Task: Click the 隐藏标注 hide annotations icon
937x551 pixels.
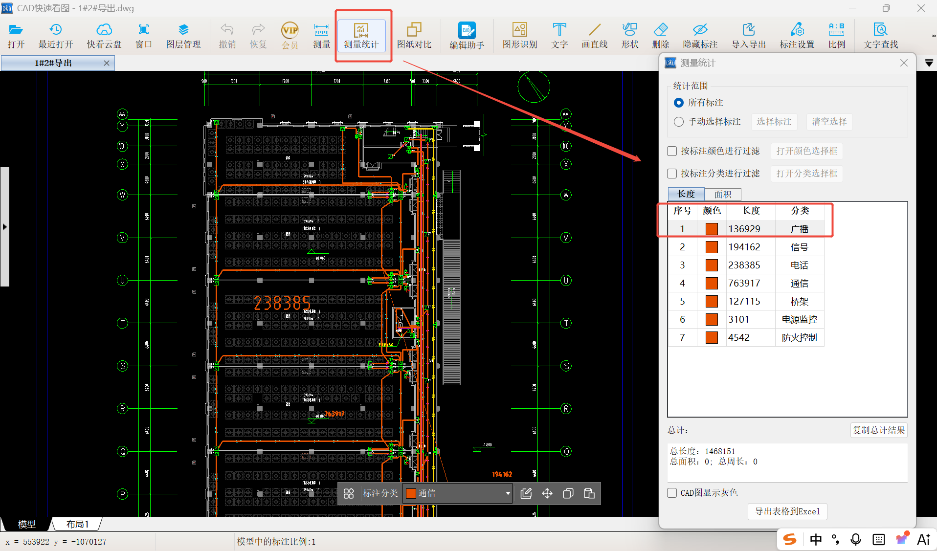Action: (700, 36)
